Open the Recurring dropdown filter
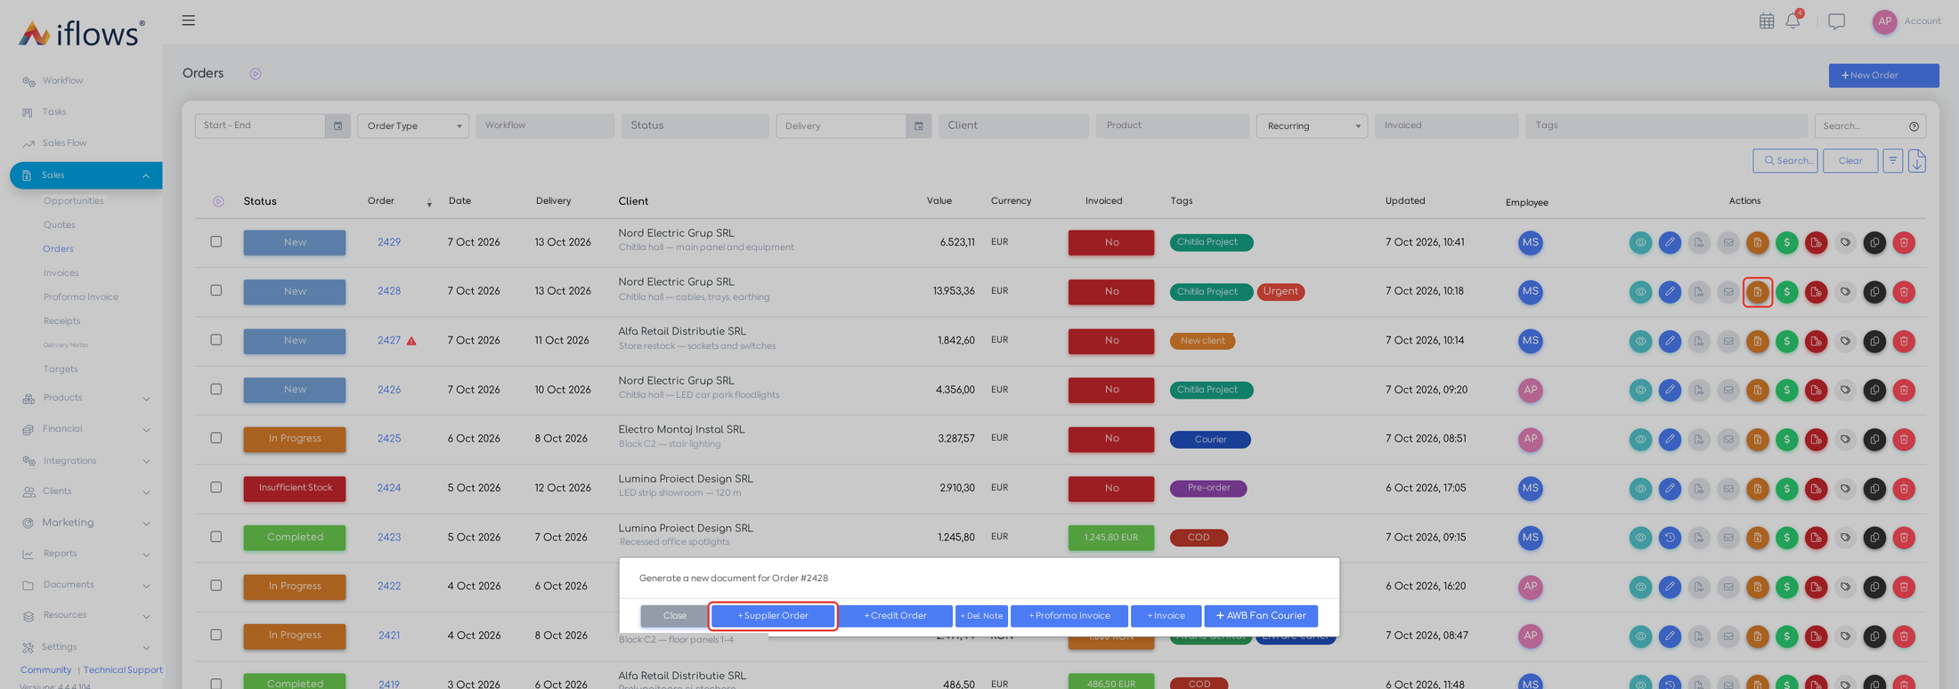Image resolution: width=1959 pixels, height=689 pixels. tap(1312, 126)
